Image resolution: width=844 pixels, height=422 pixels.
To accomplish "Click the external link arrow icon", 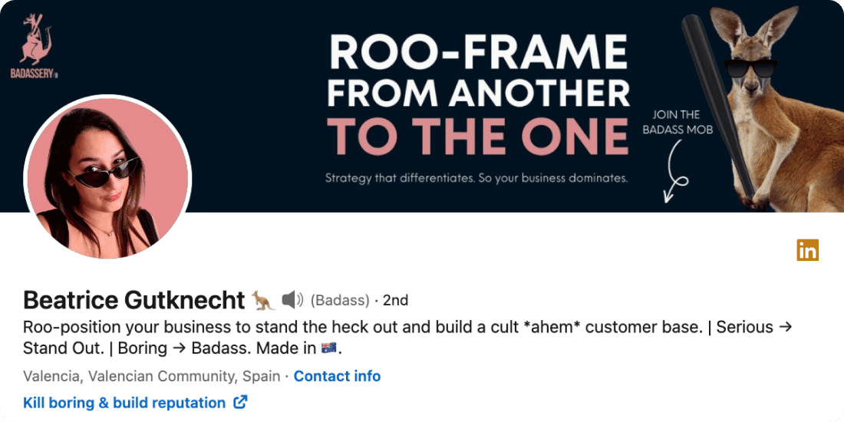I will [240, 402].
